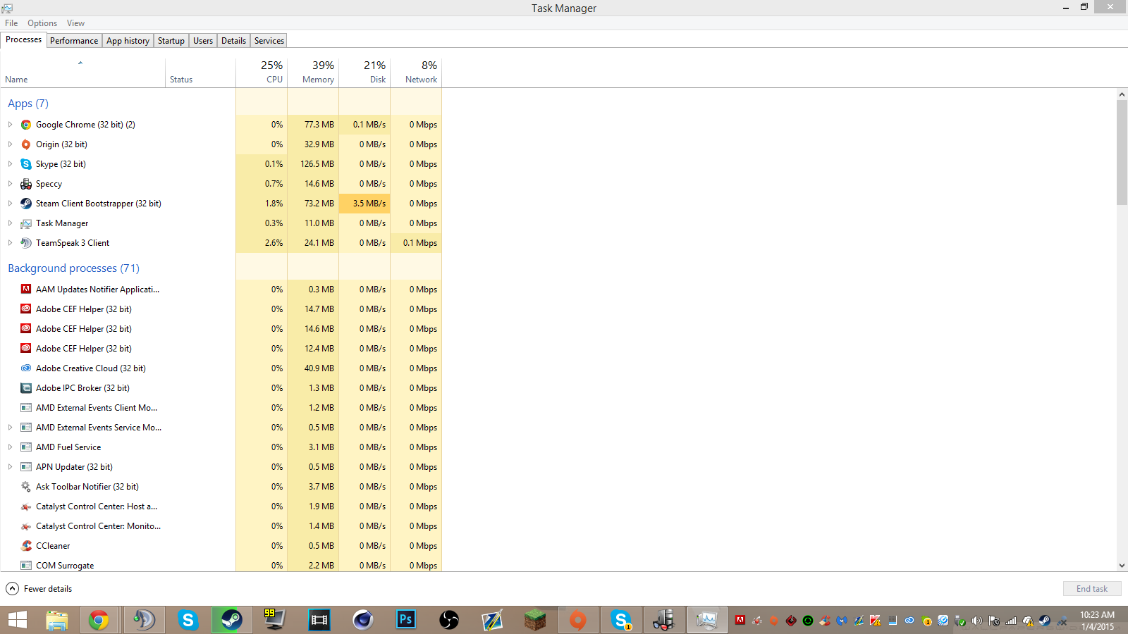Screen dimensions: 1128x634
Task: Click the Adobe Creative Cloud process icon
Action: (x=26, y=368)
